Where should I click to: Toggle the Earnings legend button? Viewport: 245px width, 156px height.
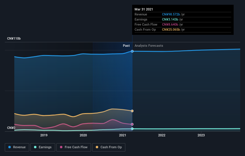click(x=43, y=147)
